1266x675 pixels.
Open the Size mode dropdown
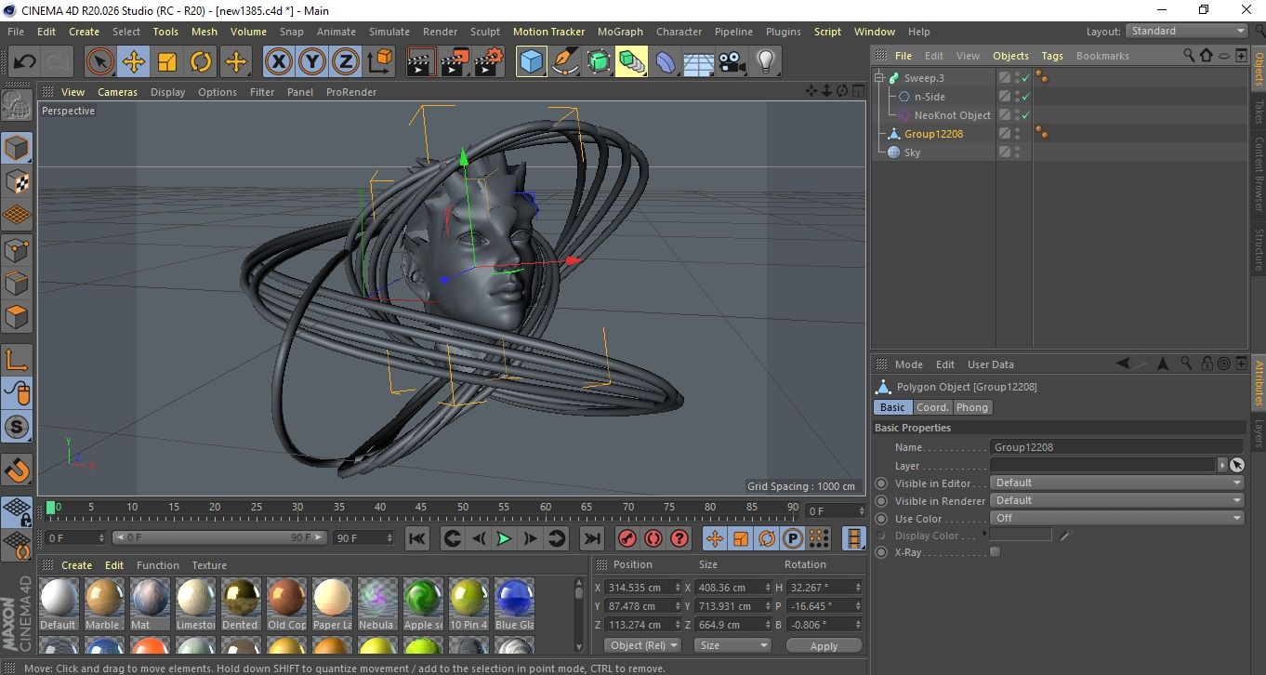[734, 645]
